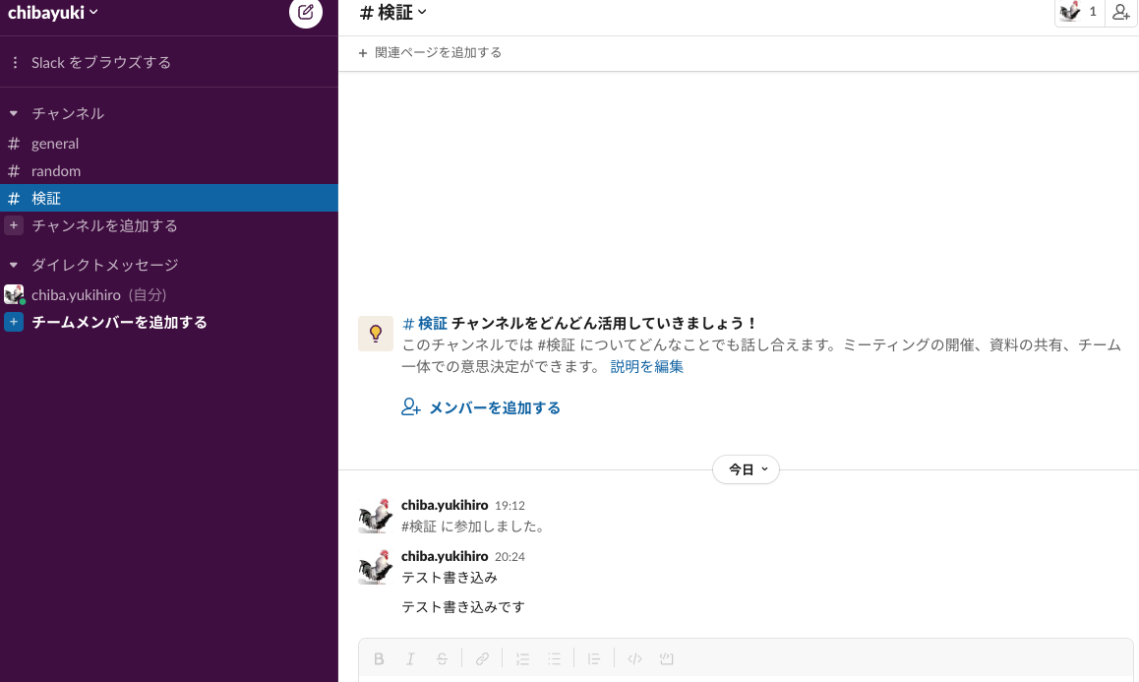
Task: Toggle bulleted list formatting
Action: (554, 658)
